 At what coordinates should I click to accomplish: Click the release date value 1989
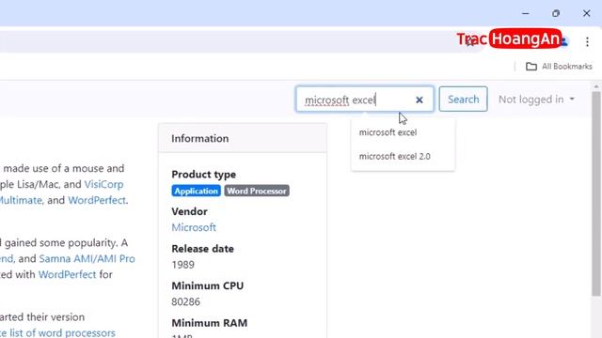tap(182, 265)
